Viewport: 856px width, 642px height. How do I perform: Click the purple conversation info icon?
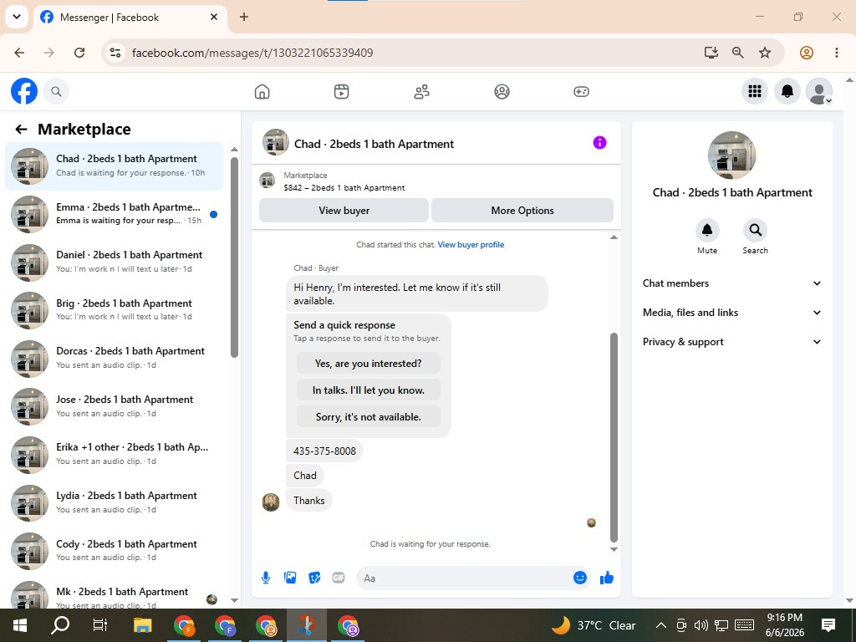tap(599, 143)
